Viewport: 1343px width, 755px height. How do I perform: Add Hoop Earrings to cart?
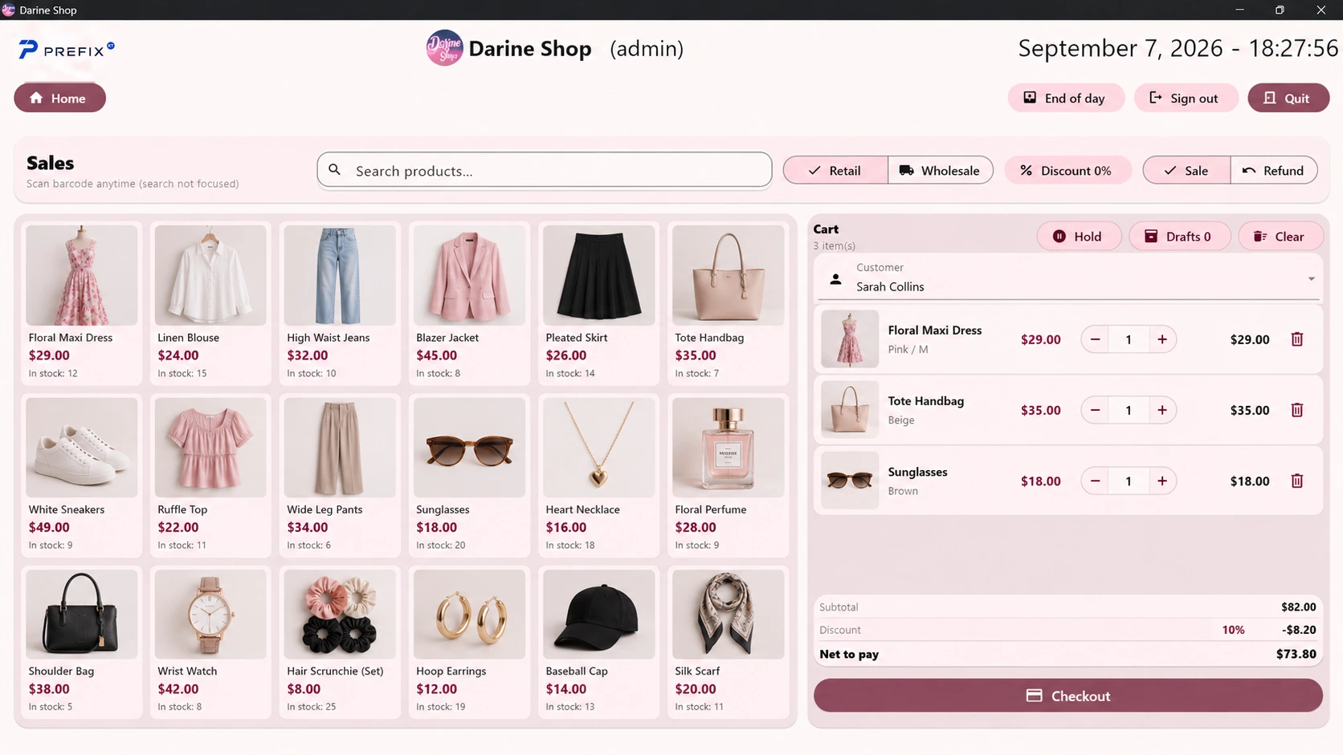click(x=469, y=642)
